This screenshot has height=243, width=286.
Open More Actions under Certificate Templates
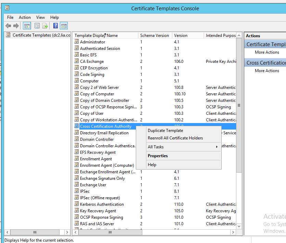click(267, 52)
